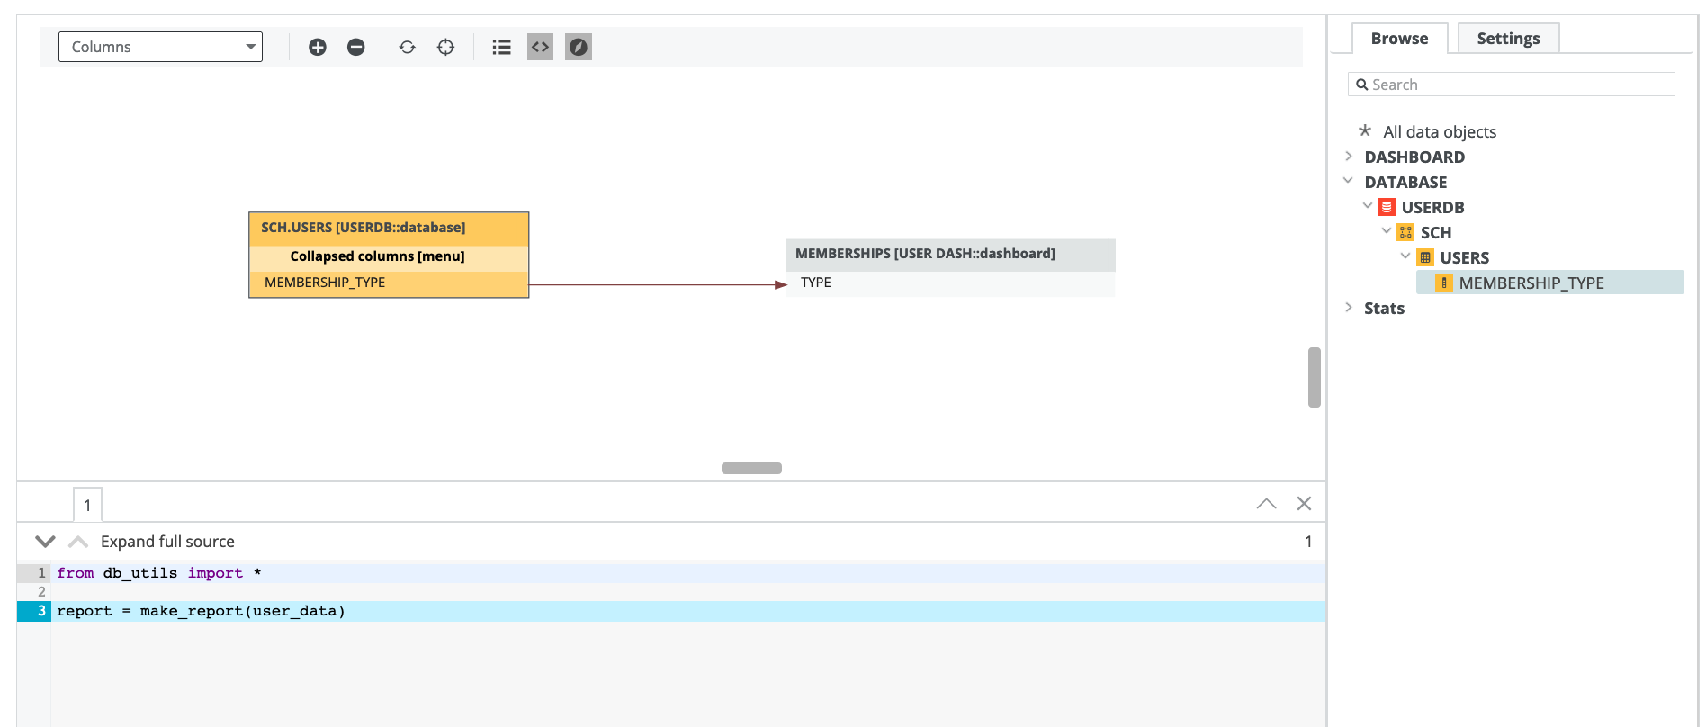
Task: Click the refresh graph icon
Action: click(x=408, y=47)
